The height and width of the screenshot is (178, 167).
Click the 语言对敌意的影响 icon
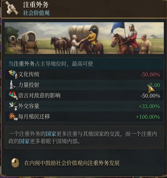13,95
